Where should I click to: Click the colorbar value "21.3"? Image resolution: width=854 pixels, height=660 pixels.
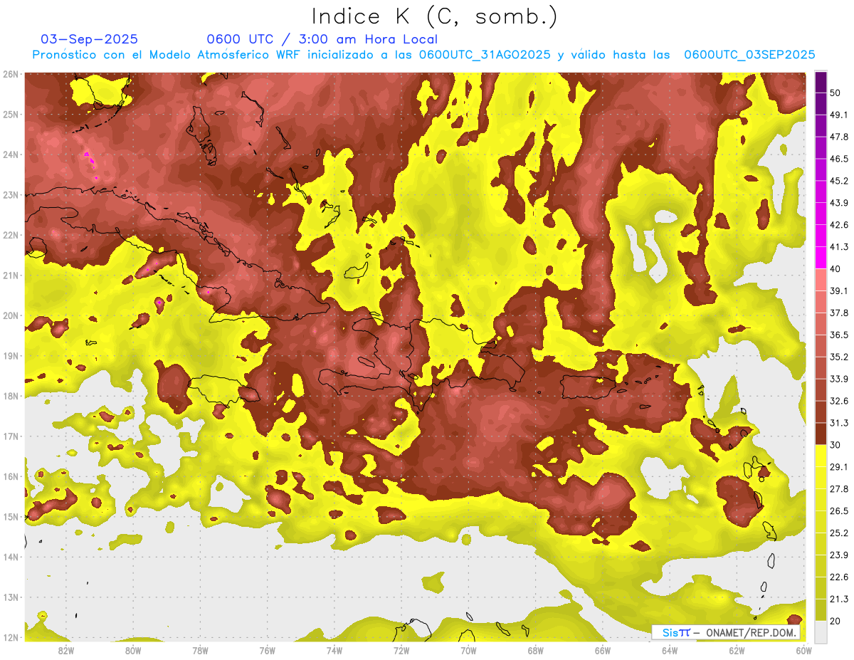[x=838, y=599]
